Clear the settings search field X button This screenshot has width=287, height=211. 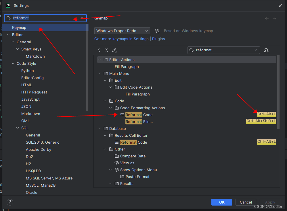(x=82, y=18)
